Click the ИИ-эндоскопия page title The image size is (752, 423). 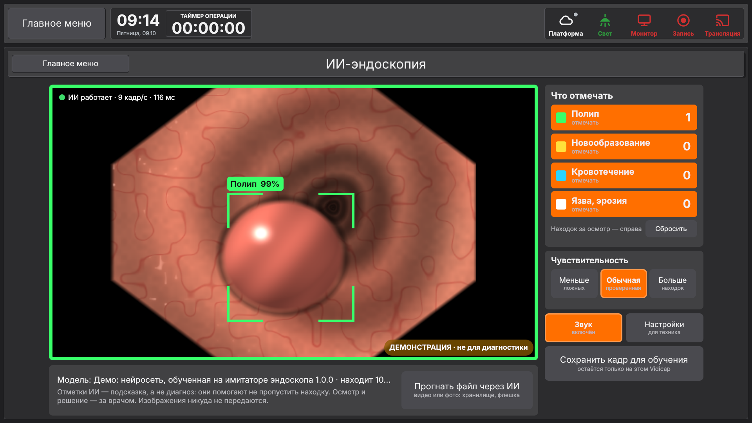[376, 64]
